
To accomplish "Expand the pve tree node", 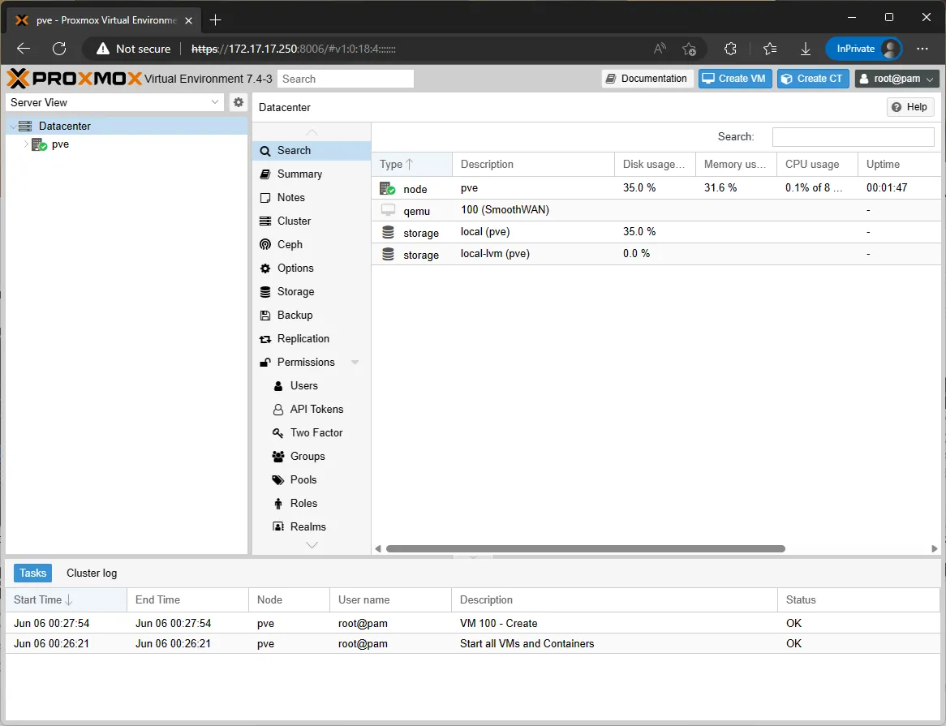I will (x=26, y=144).
